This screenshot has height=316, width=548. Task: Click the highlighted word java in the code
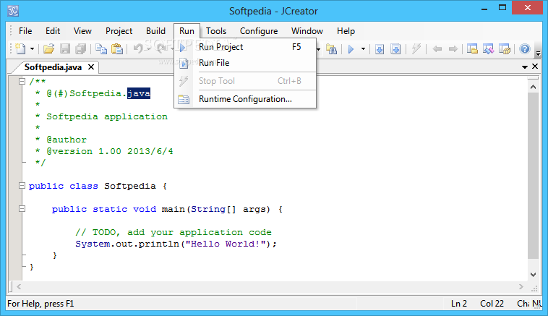coord(139,93)
